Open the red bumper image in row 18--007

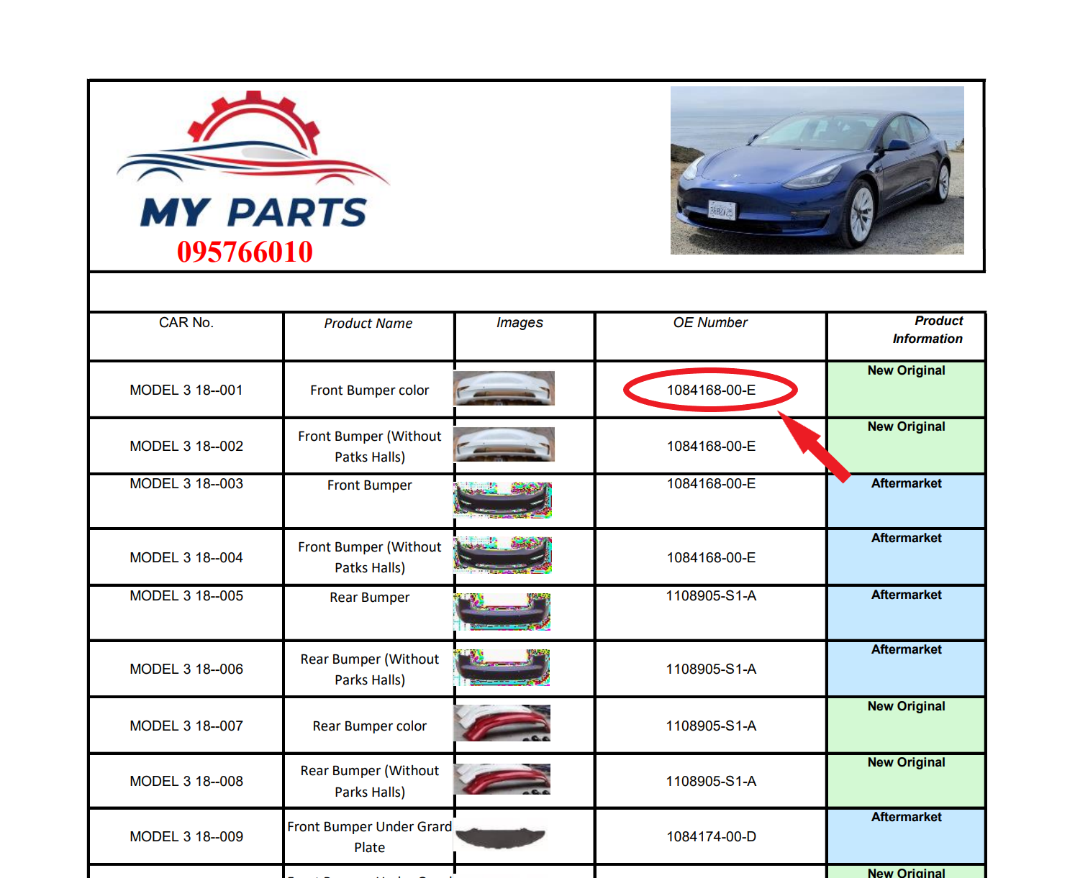pos(502,723)
